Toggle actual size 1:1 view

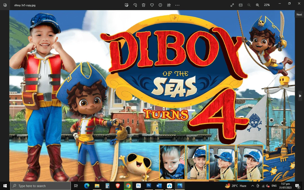pyautogui.click(x=241, y=5)
